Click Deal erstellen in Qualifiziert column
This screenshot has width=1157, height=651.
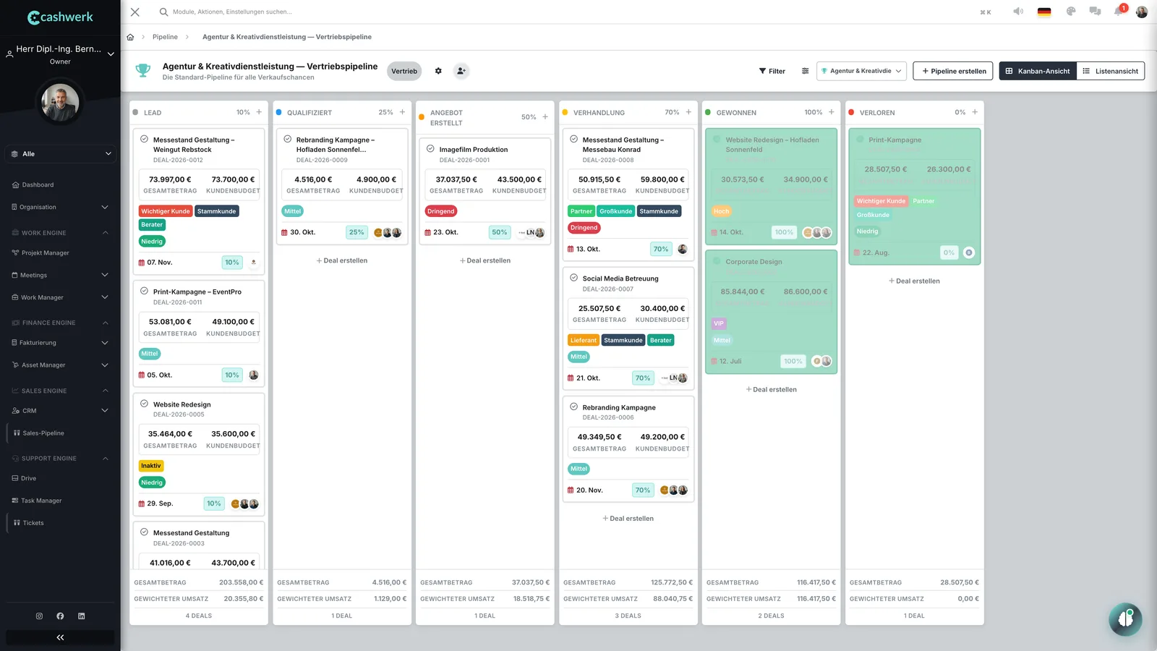click(342, 260)
